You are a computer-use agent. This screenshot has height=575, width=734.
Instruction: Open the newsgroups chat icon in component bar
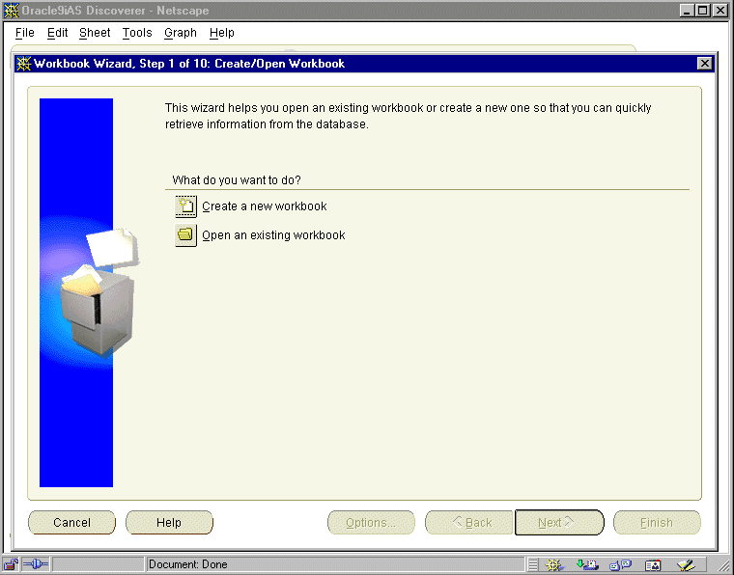click(620, 565)
